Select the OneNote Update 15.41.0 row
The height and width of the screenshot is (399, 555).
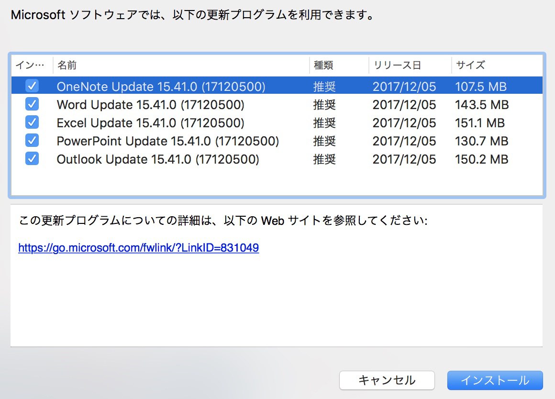tap(277, 86)
